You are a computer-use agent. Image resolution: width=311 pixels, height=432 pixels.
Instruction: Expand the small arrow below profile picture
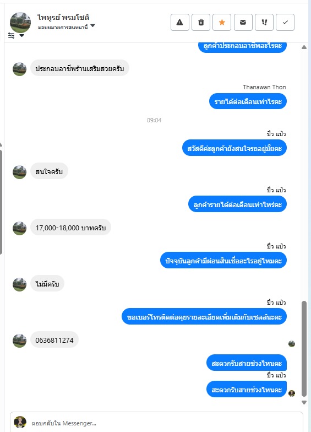[21, 35]
